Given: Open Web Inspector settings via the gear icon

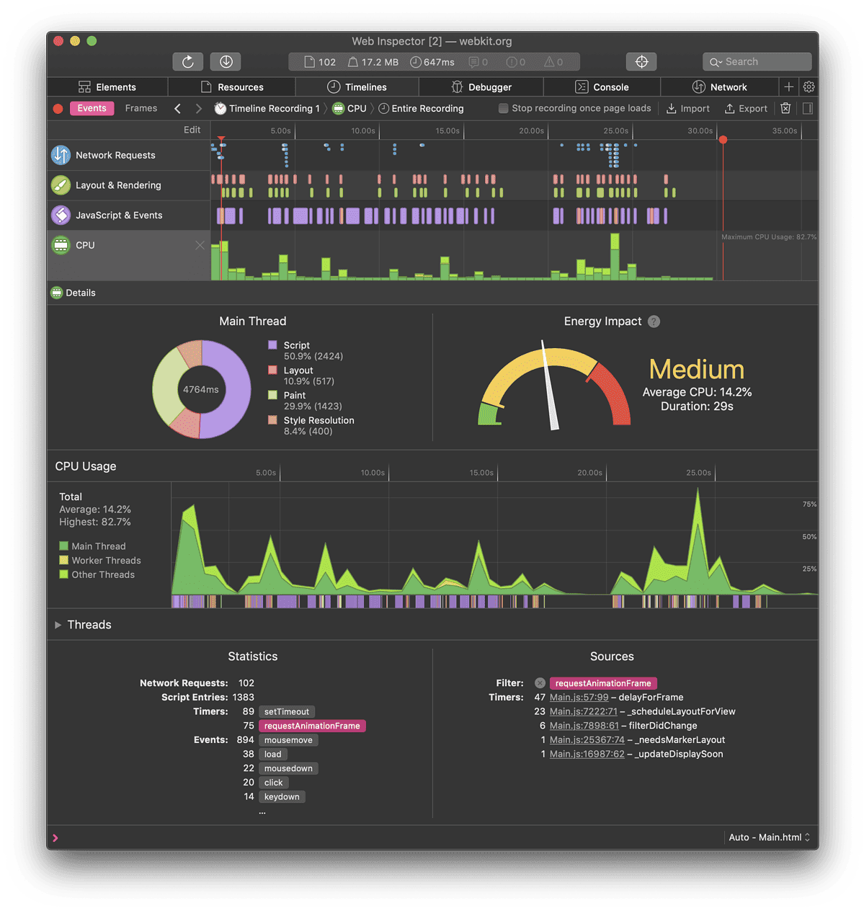Looking at the screenshot, I should 808,86.
